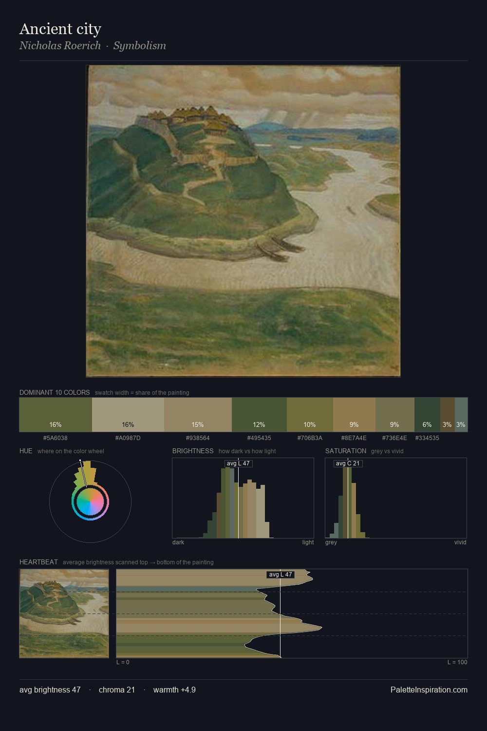
Task: Click the BRIGHTNESS section heading
Action: tap(193, 451)
